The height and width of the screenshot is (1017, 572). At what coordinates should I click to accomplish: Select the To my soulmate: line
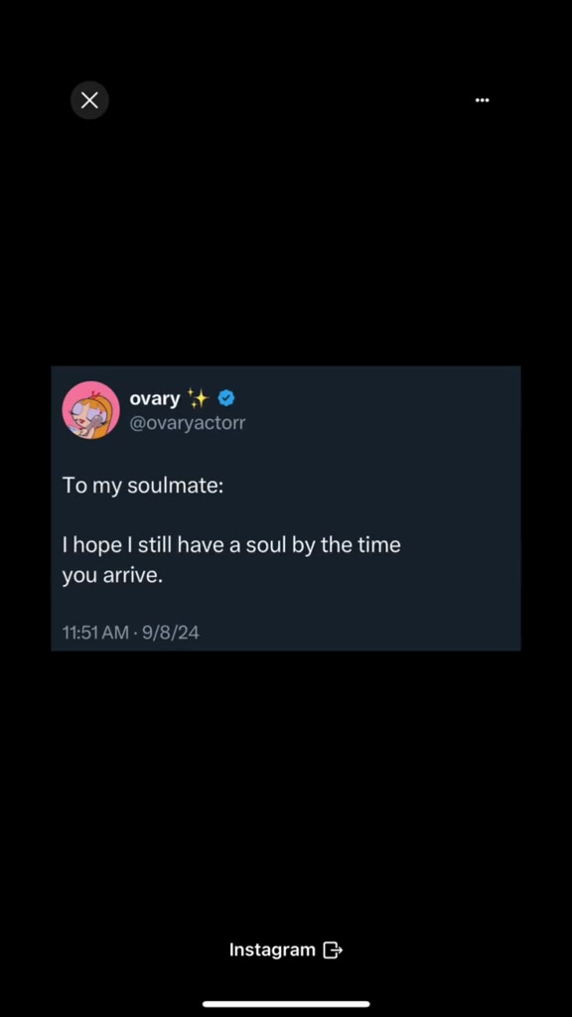pos(143,486)
